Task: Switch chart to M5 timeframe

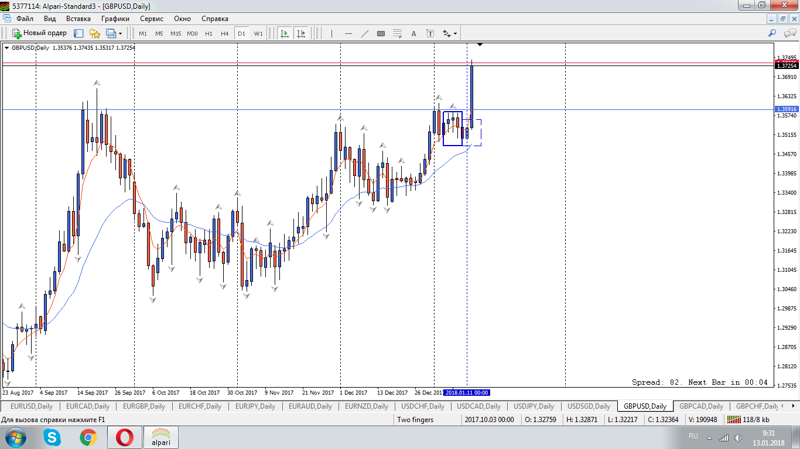Action: 159,34
